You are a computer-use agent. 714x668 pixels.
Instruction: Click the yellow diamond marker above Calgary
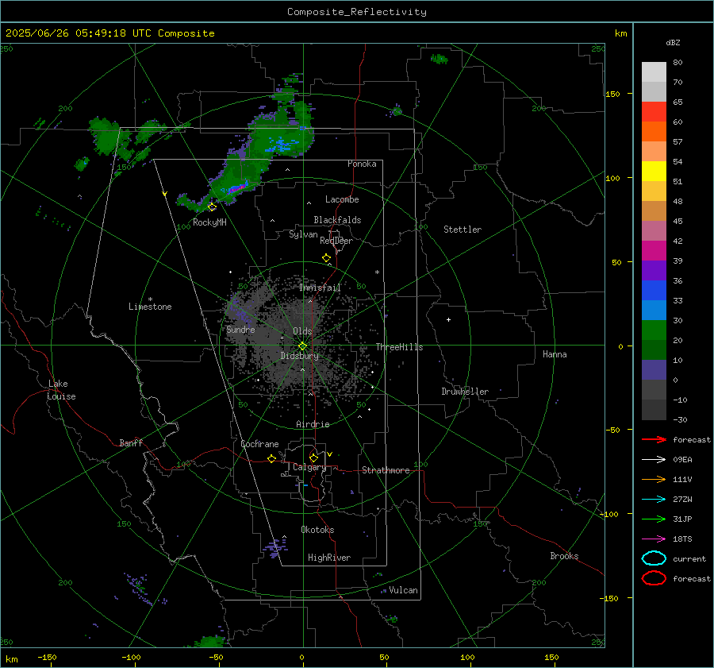point(313,458)
